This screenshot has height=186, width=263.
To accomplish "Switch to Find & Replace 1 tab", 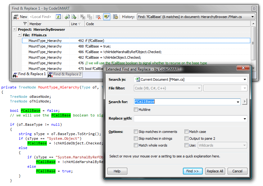I will 30,74.
